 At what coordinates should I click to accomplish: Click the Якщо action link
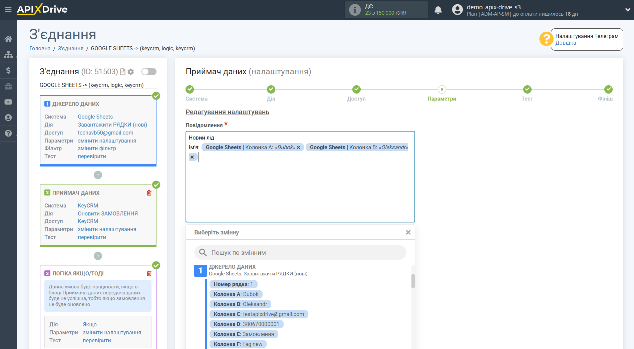point(90,324)
